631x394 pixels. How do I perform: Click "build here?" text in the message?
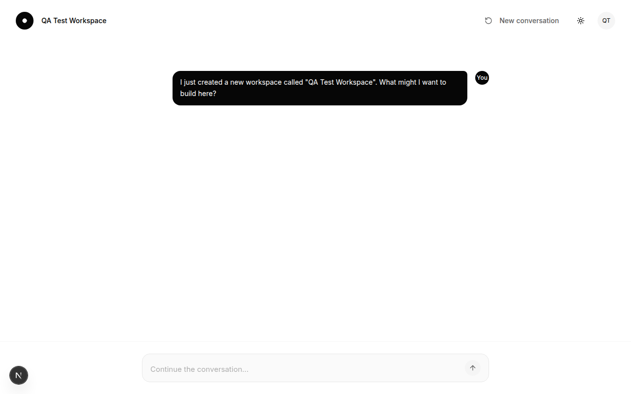click(x=198, y=94)
